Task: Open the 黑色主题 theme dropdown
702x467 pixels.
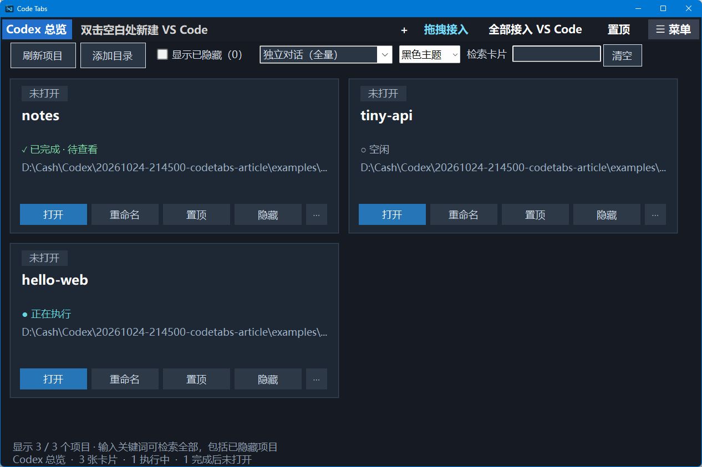Action: pos(429,54)
